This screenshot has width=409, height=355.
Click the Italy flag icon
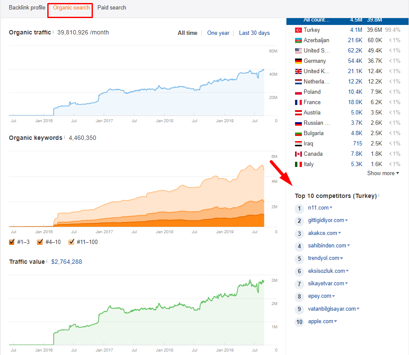pyautogui.click(x=298, y=164)
